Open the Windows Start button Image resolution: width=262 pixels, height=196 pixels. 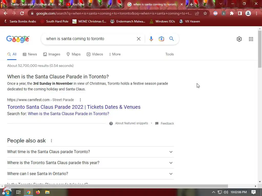click(6, 192)
